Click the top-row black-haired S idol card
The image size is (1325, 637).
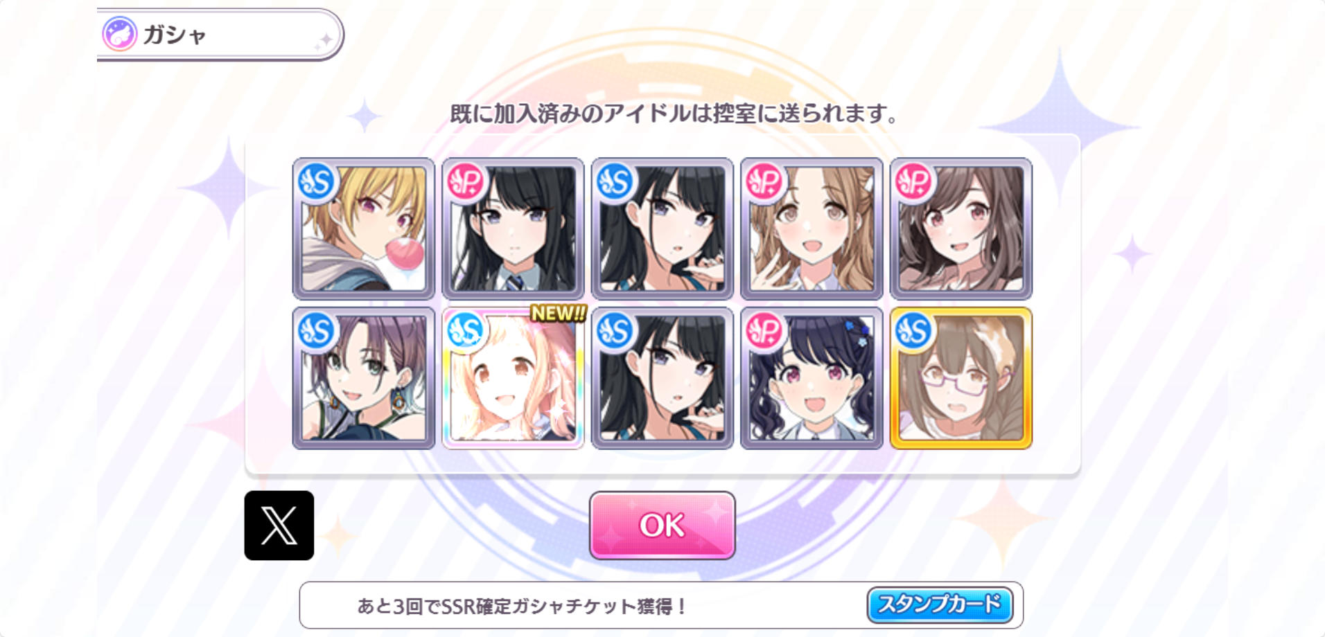(x=662, y=228)
